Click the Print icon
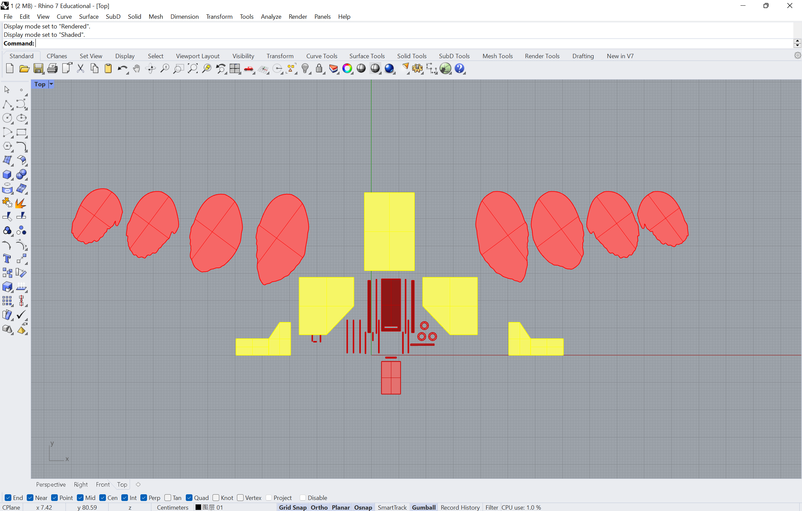 tap(52, 69)
